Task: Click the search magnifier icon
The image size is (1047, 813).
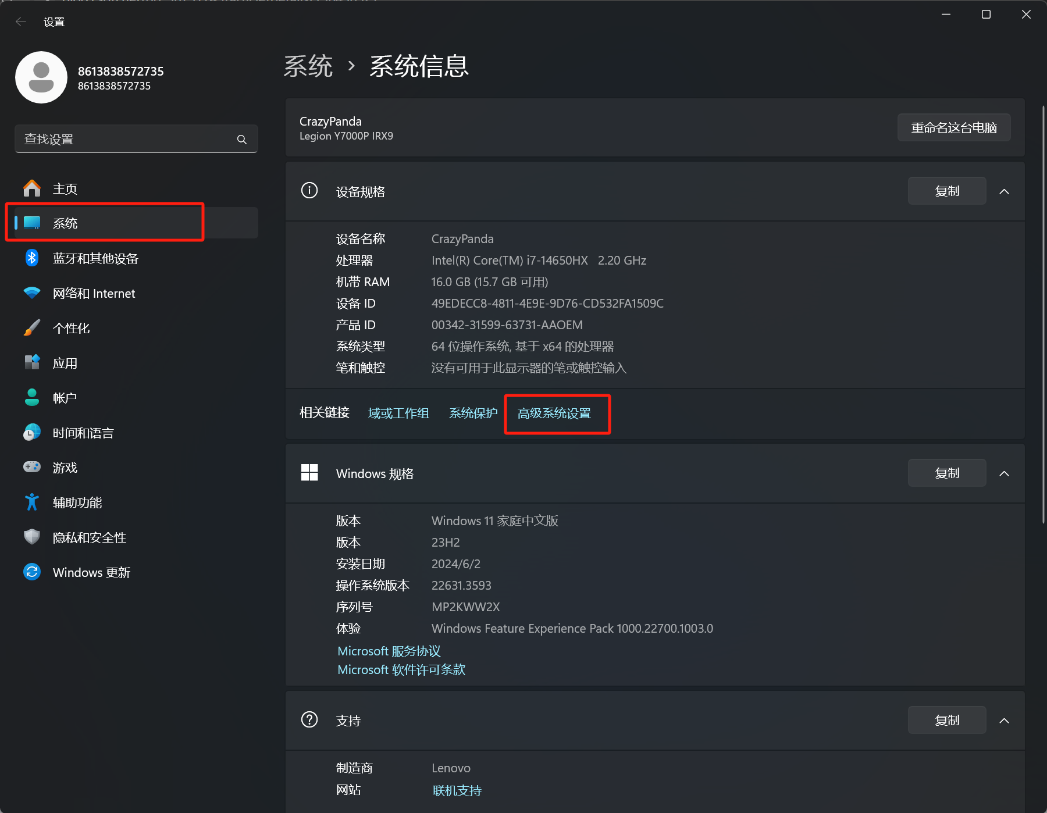Action: pos(242,140)
